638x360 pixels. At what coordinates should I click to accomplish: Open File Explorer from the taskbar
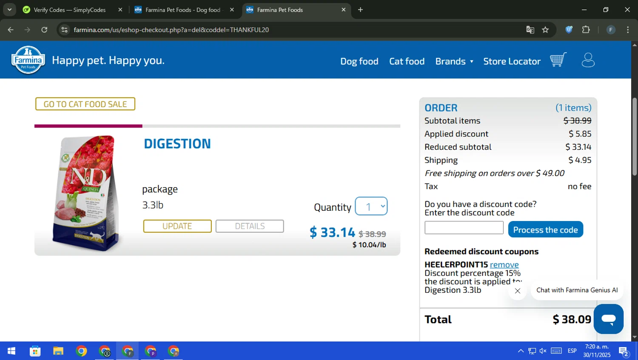(x=58, y=351)
